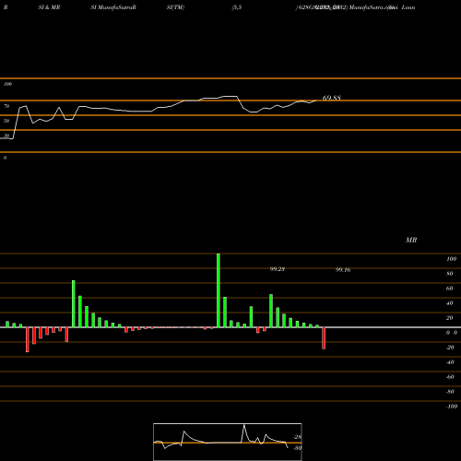Viewport: 461px width, 461px height.
Task: Click the -80 label on the MR axis
Action: (450, 392)
